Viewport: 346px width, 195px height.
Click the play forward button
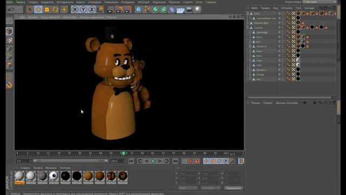[x=154, y=161]
